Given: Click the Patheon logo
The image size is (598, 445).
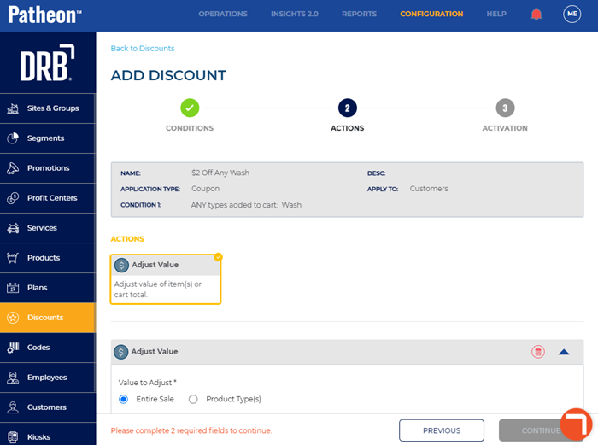Looking at the screenshot, I should [44, 15].
